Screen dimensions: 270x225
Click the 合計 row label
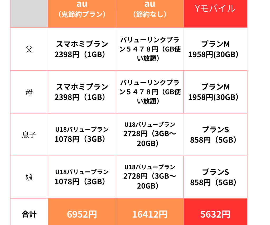click(29, 214)
